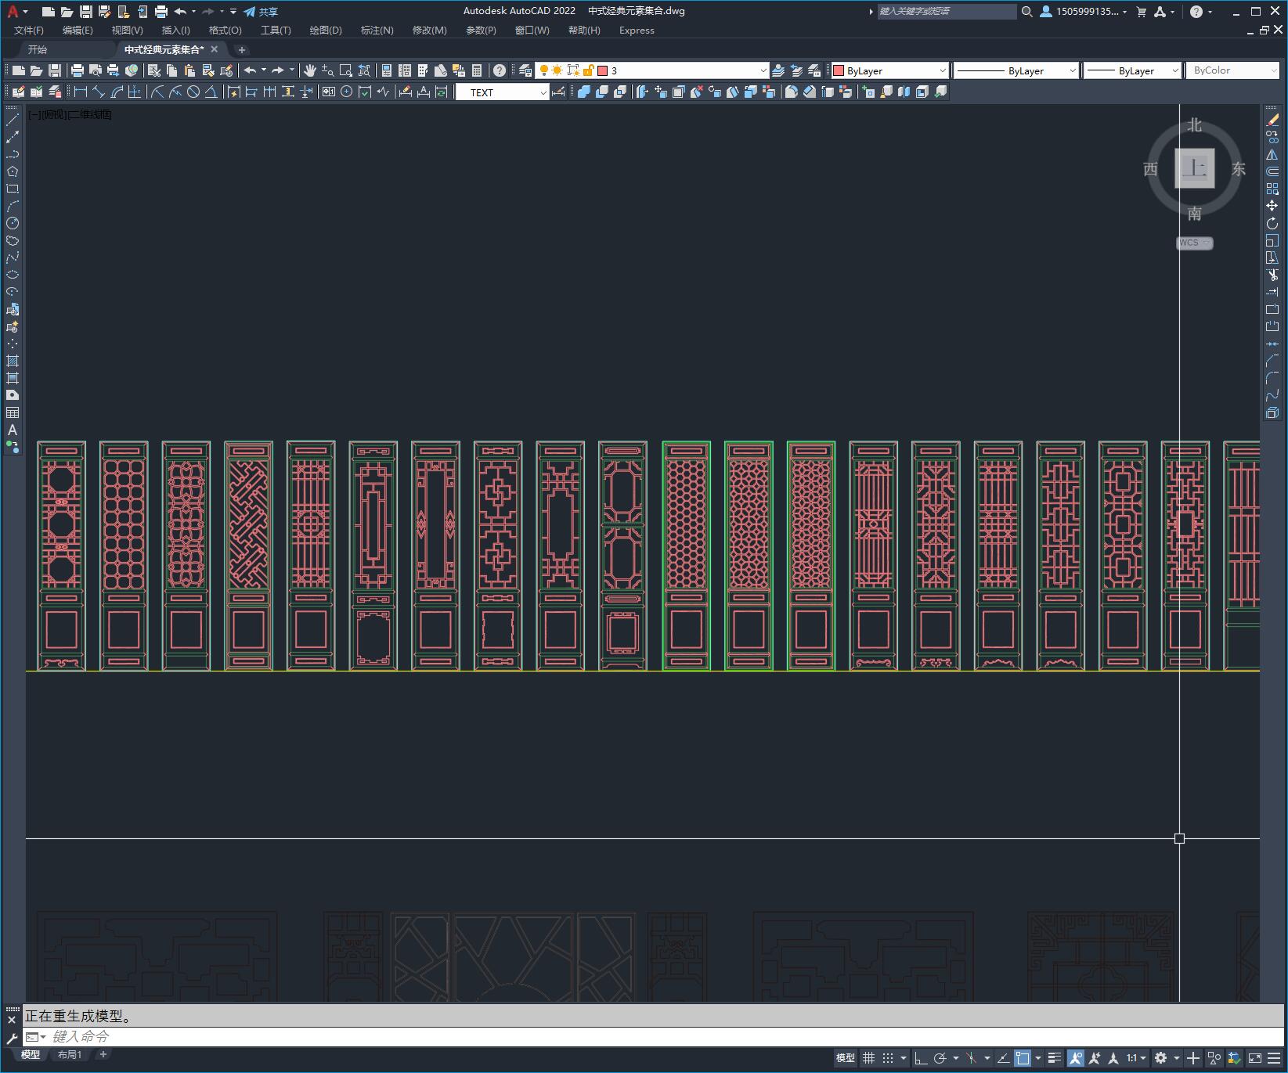Click the 上 face of the view cube
Screen dimensions: 1288x1073
(x=1195, y=167)
